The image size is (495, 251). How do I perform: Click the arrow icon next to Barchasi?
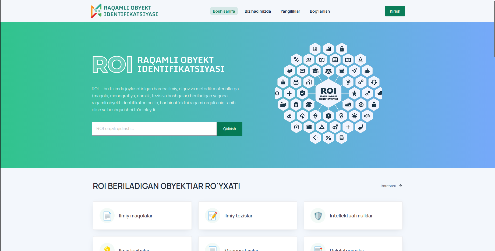(400, 186)
